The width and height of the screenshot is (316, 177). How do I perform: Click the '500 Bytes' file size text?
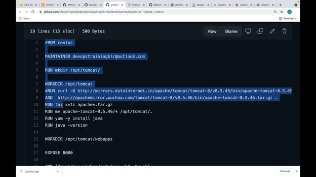tap(93, 31)
